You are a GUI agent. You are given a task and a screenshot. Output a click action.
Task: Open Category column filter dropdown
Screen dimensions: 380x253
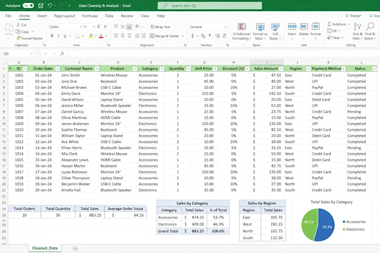162,69
